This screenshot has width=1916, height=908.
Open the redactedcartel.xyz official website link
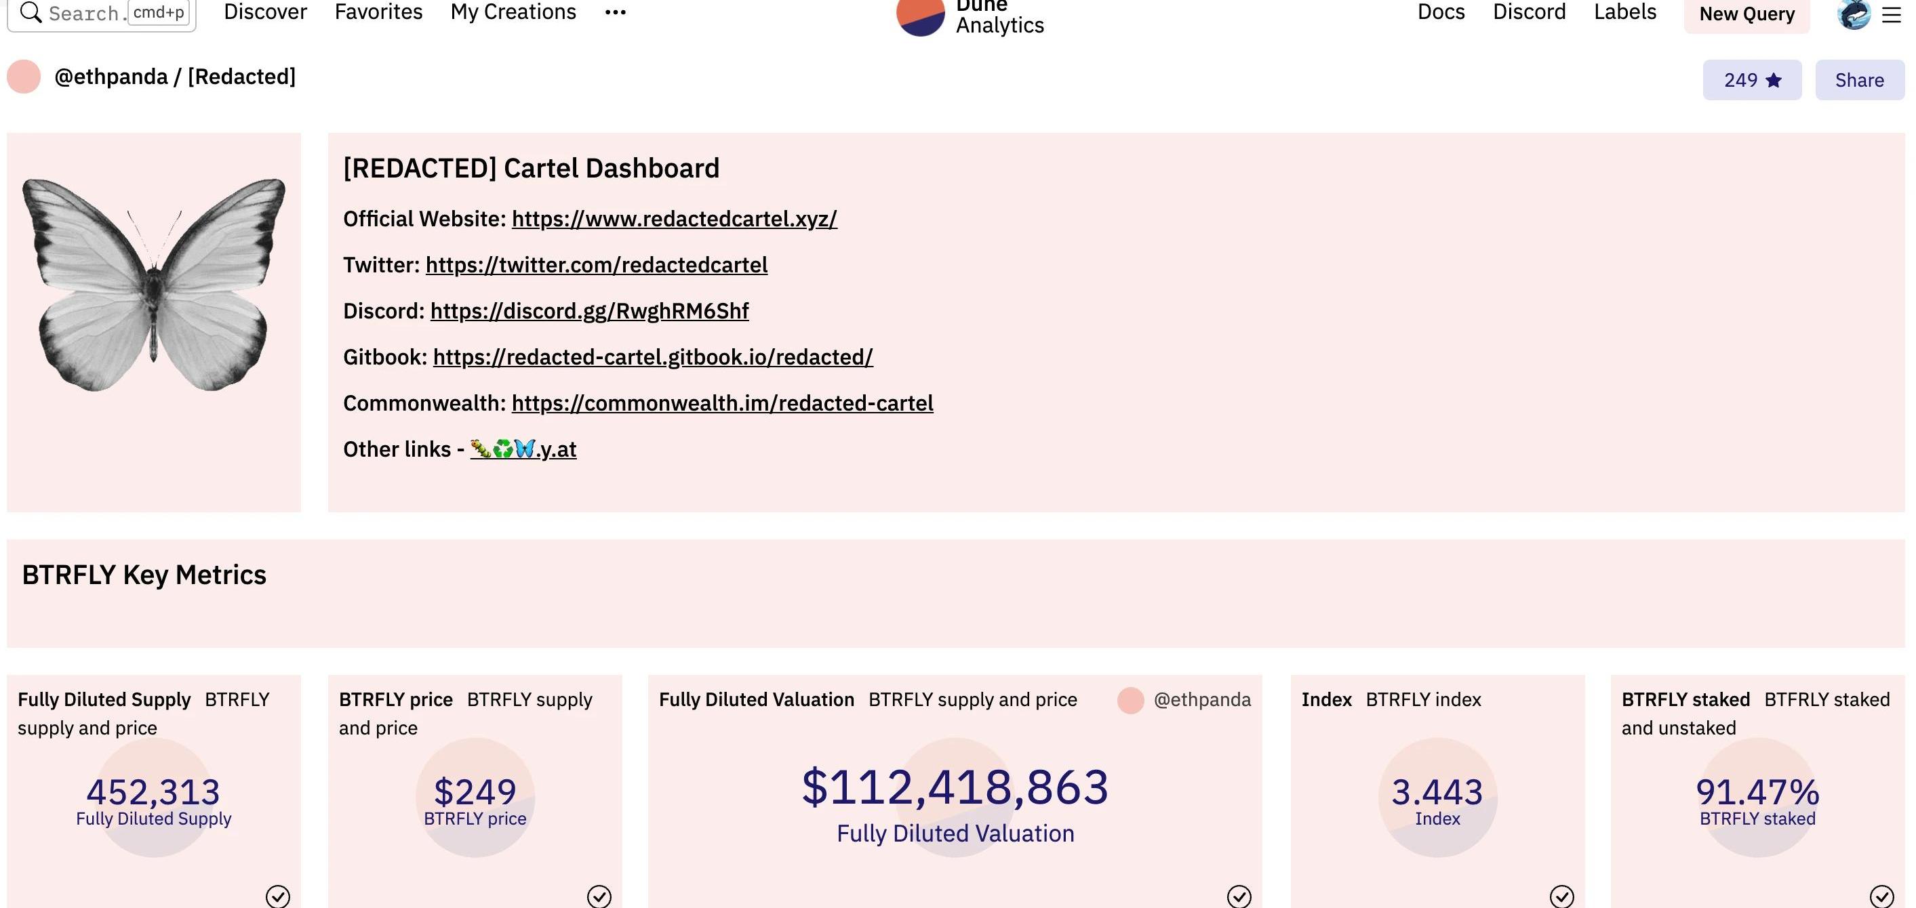pos(675,219)
